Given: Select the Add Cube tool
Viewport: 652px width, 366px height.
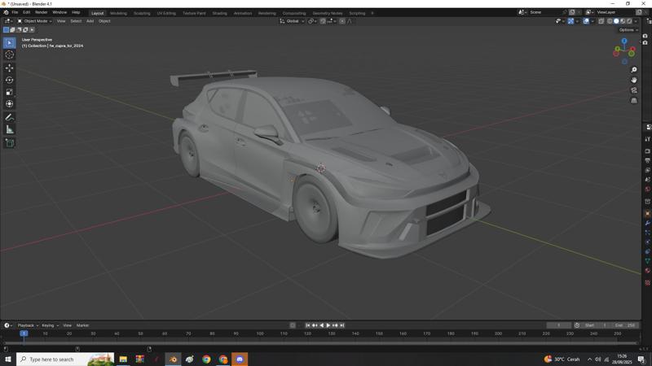Looking at the screenshot, I should 10,144.
